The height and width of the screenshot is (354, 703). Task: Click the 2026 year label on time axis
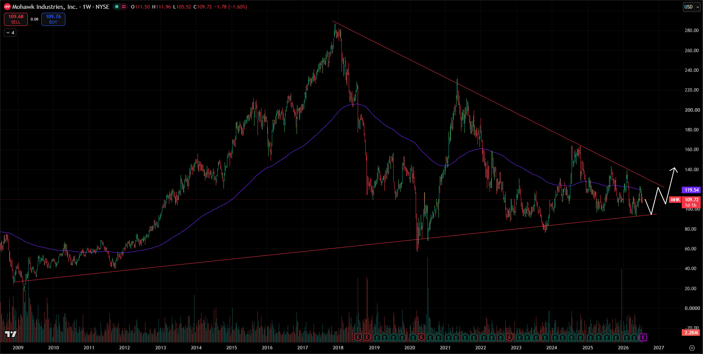[623, 348]
